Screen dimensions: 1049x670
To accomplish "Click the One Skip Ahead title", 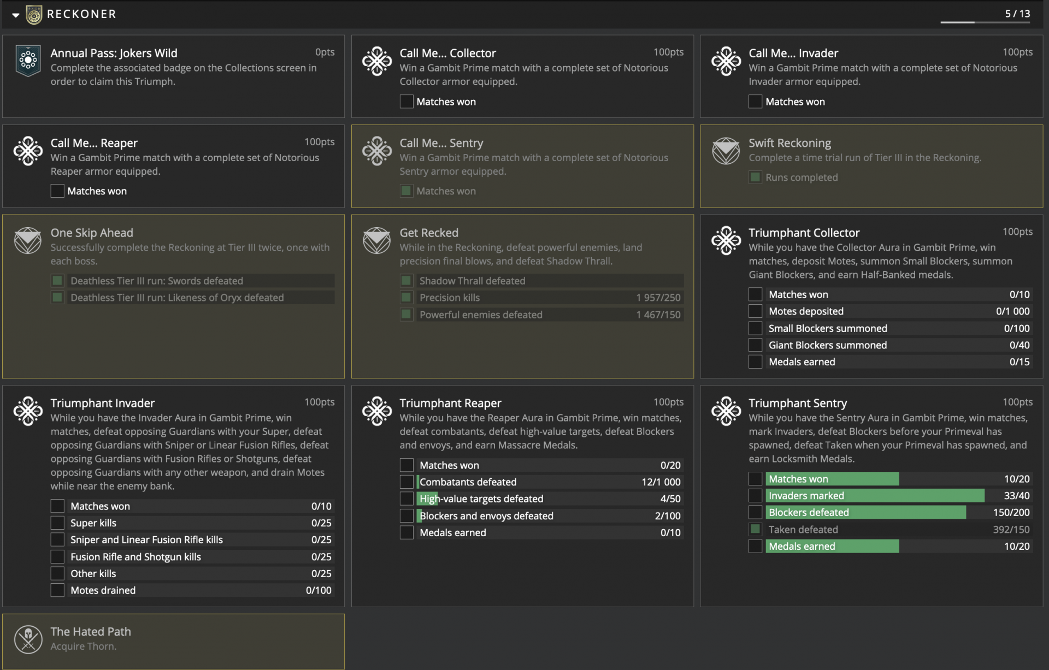I will coord(92,233).
